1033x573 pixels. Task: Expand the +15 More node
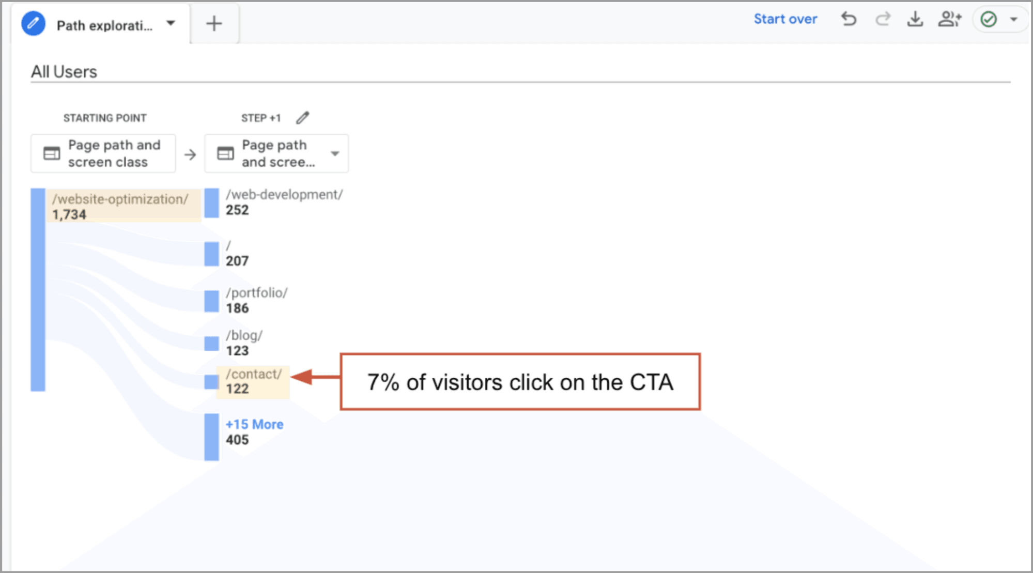(254, 424)
